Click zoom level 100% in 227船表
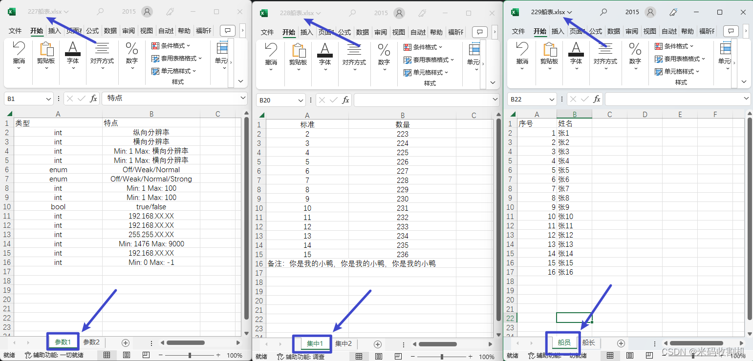 point(235,356)
